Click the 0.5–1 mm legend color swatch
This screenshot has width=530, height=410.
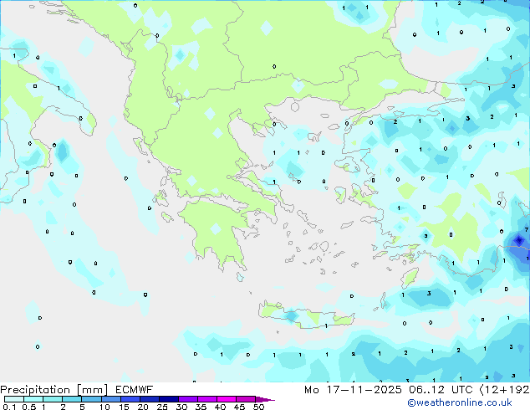click(33, 399)
